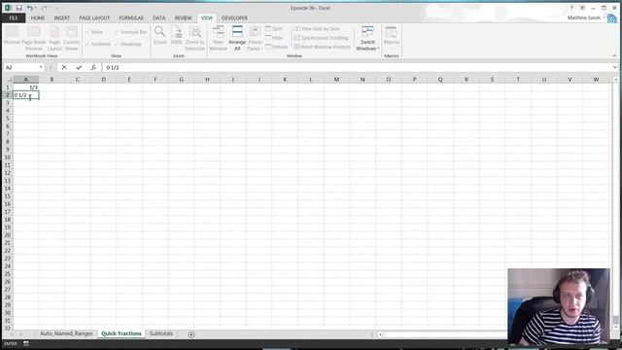Enable View Side by Side
Screen dimensions: 622x350
[x=317, y=28]
